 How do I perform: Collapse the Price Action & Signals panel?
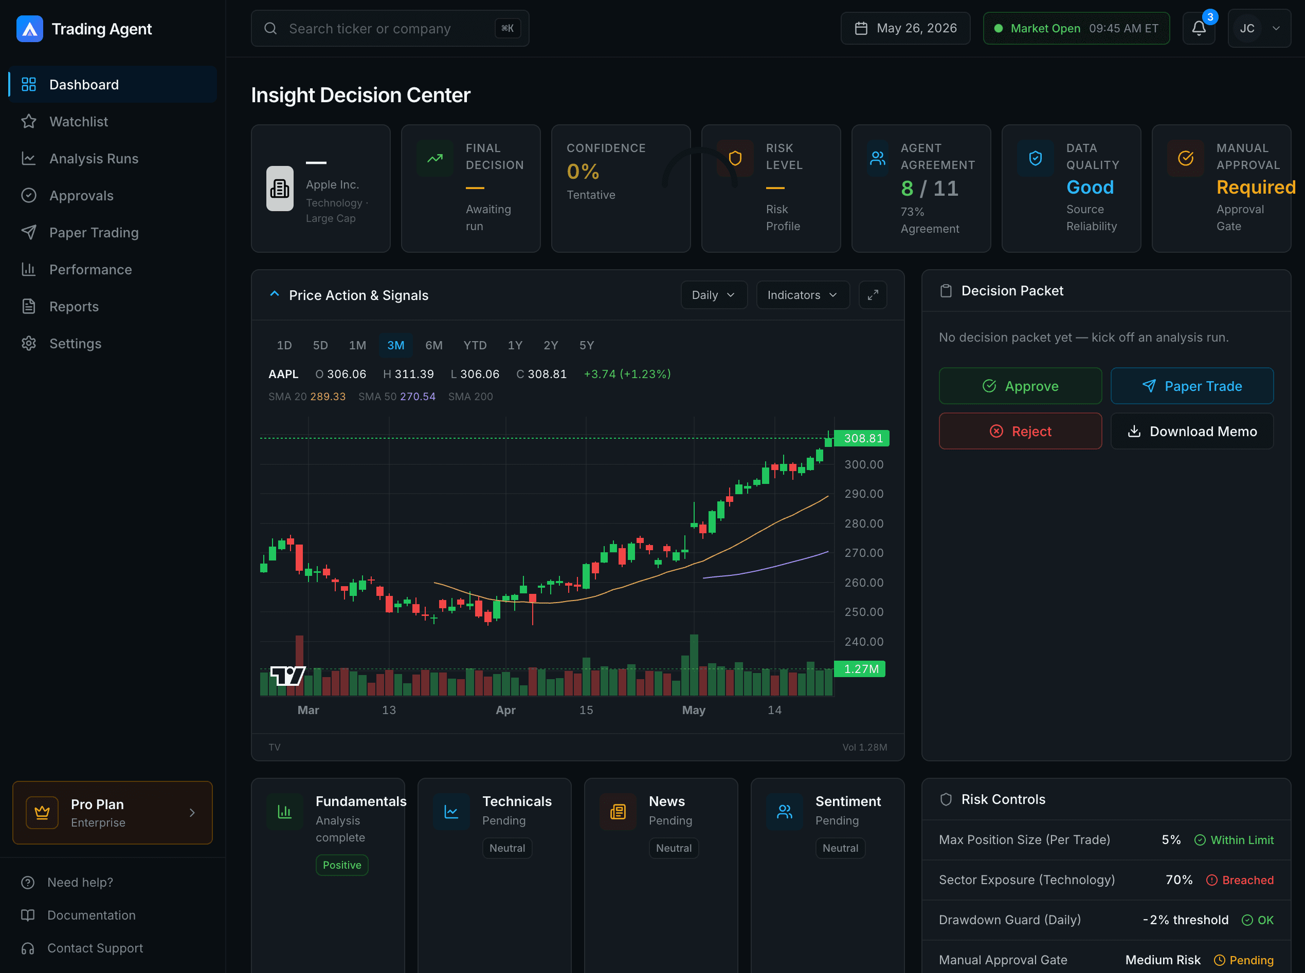(x=274, y=294)
